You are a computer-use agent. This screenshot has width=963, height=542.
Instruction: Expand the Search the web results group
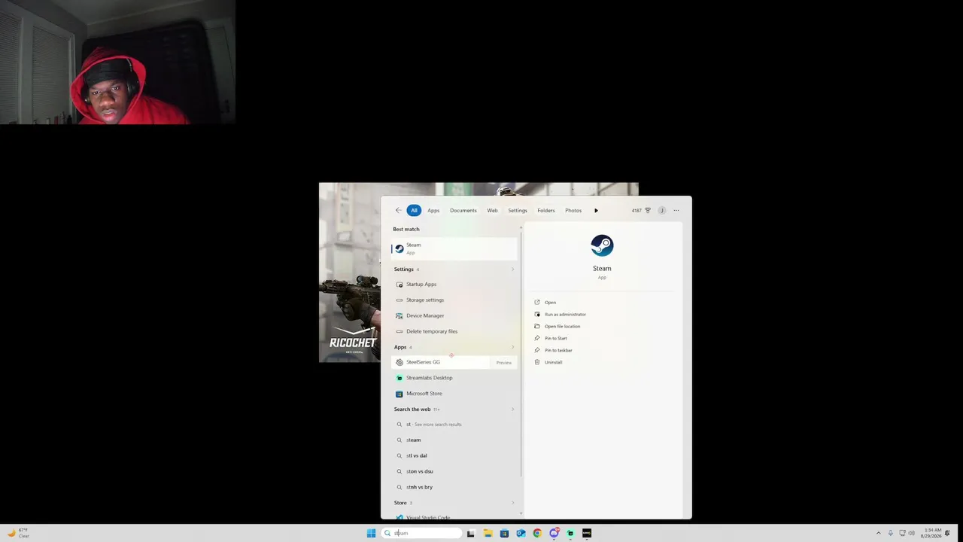513,410
